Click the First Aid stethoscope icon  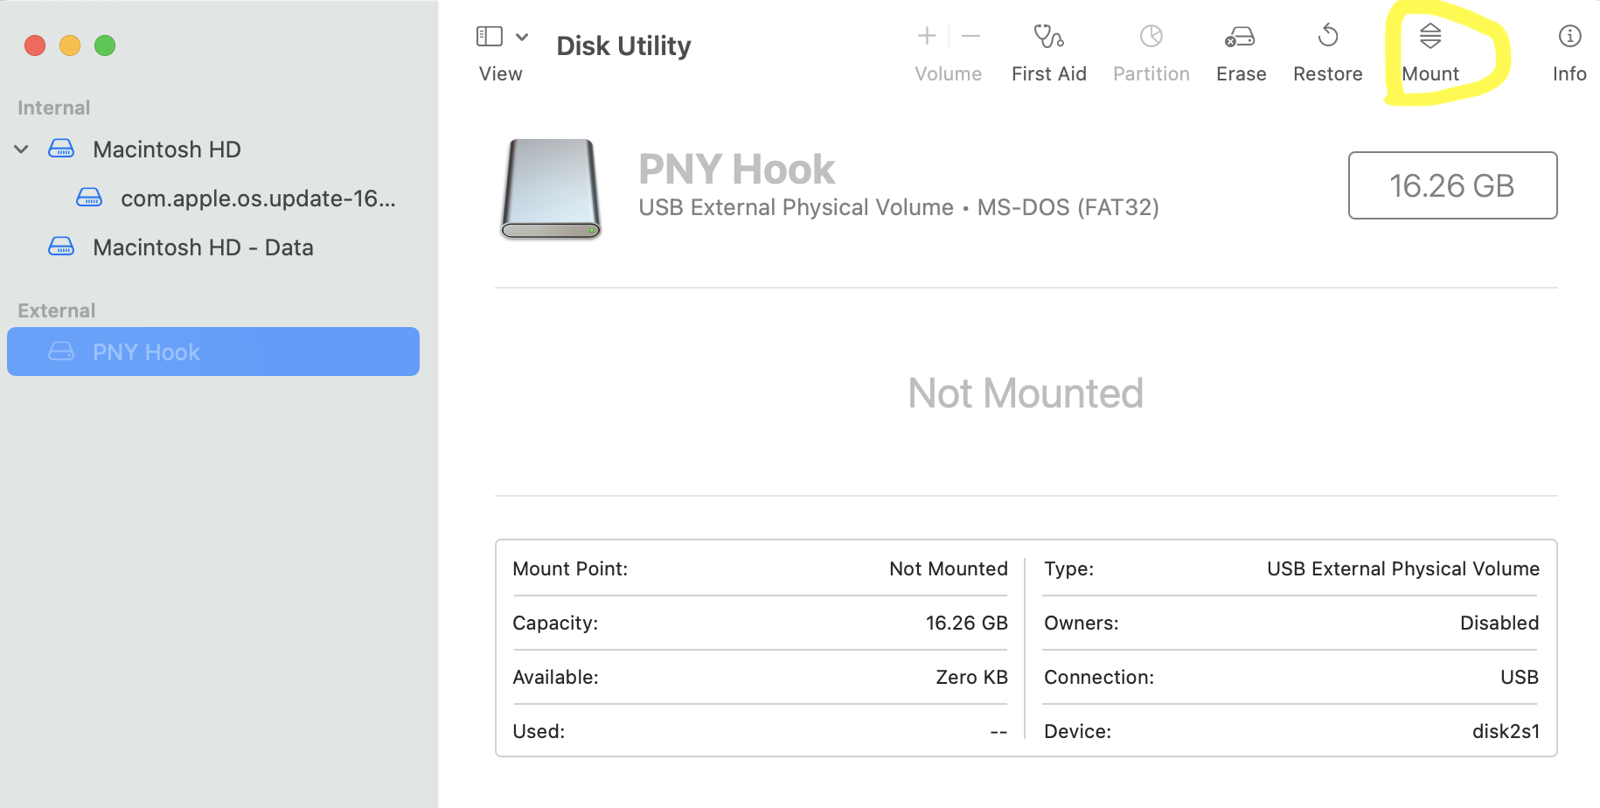pos(1048,37)
